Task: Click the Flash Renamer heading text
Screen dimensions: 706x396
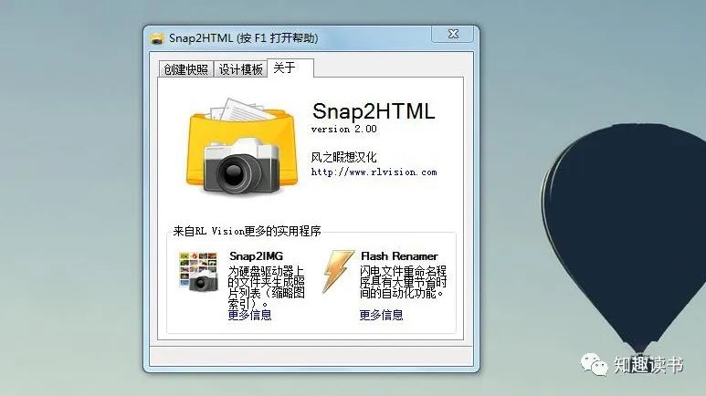Action: (x=399, y=256)
